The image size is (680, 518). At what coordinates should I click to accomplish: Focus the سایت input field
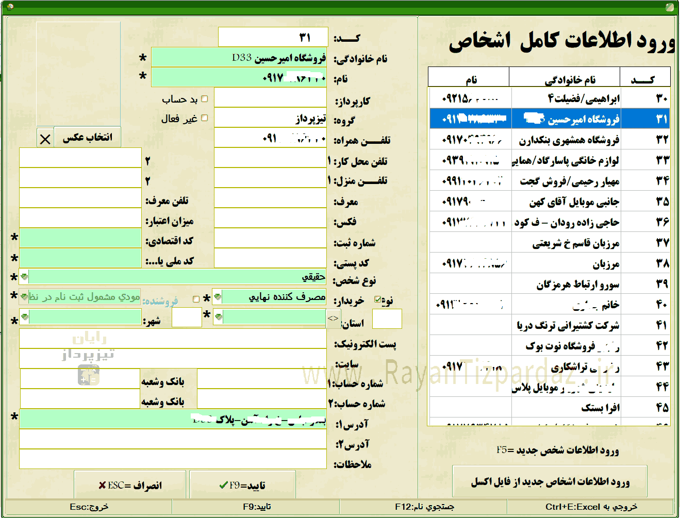(173, 359)
